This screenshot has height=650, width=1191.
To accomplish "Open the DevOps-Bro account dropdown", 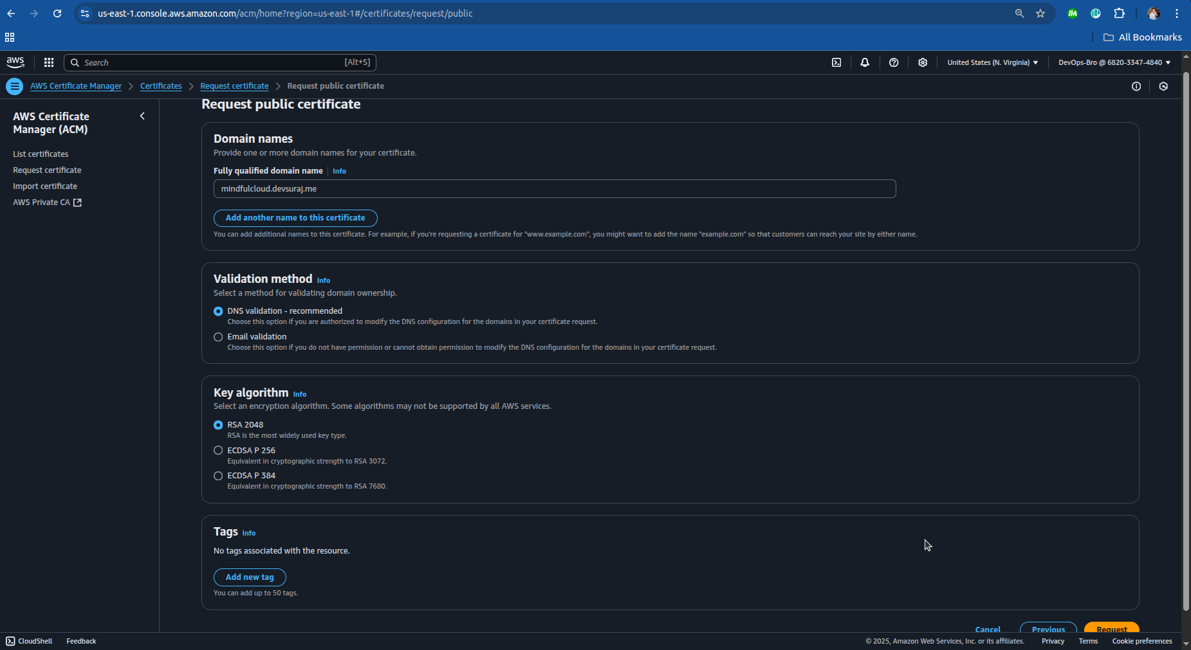I will [1114, 62].
